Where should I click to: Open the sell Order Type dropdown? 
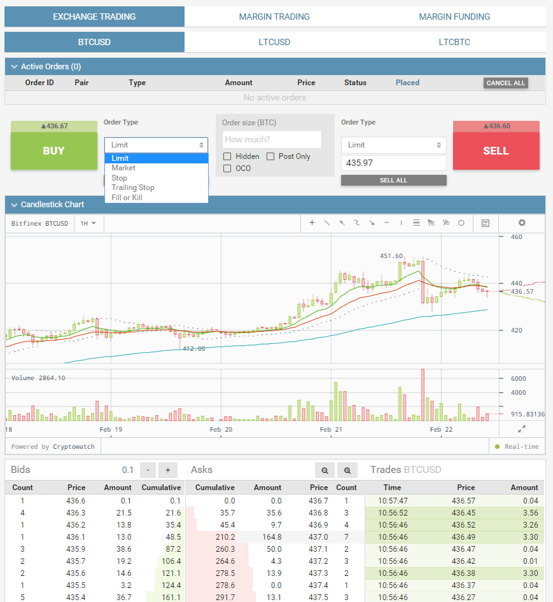tap(394, 145)
